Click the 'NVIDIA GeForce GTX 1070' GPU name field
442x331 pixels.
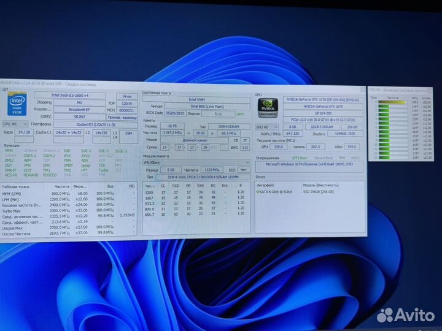[x=323, y=107]
